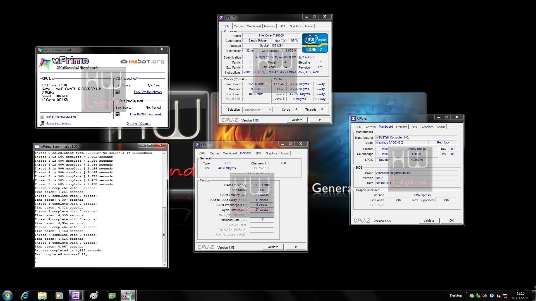This screenshot has width=536, height=301.
Task: Select the BIOS version 0902 field
Action: (416, 178)
